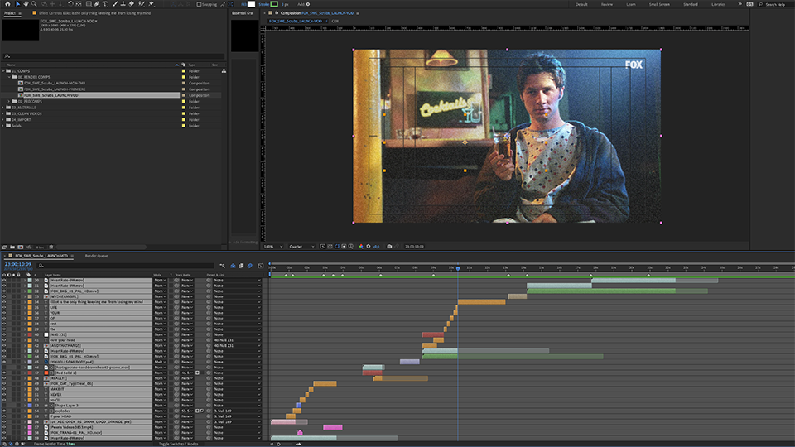Click the reset exposure icon in viewer

pyautogui.click(x=369, y=247)
